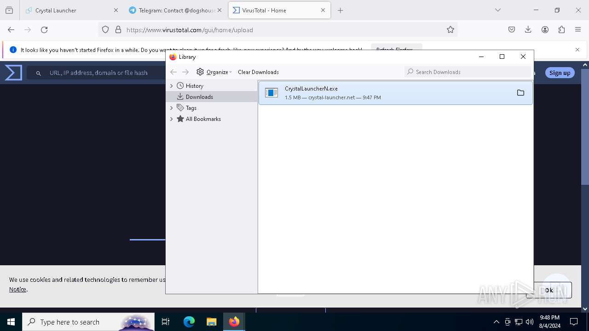Screen dimensions: 589x331
Task: Open the Extensions puzzle icon
Action: click(x=561, y=29)
